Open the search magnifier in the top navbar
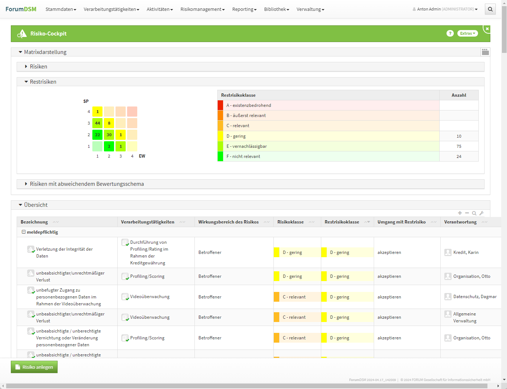Viewport: 507px width, 389px height. coord(490,9)
